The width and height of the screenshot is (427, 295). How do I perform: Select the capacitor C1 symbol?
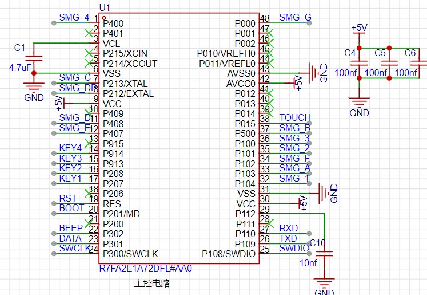[34, 58]
